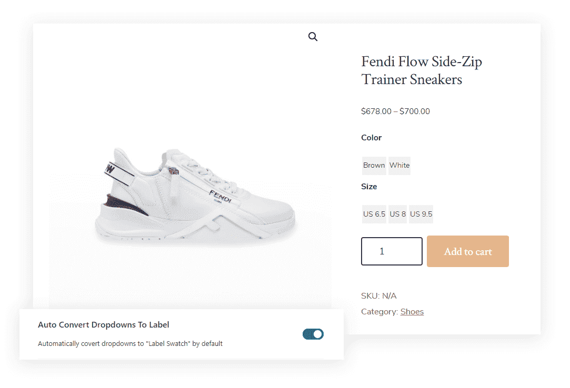This screenshot has width=570, height=388.
Task: Click the Label Swatch setting description text
Action: coord(130,344)
